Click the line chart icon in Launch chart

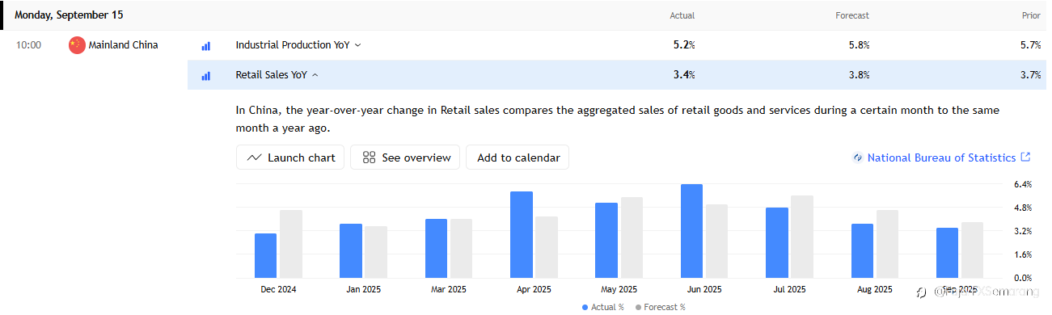point(254,157)
